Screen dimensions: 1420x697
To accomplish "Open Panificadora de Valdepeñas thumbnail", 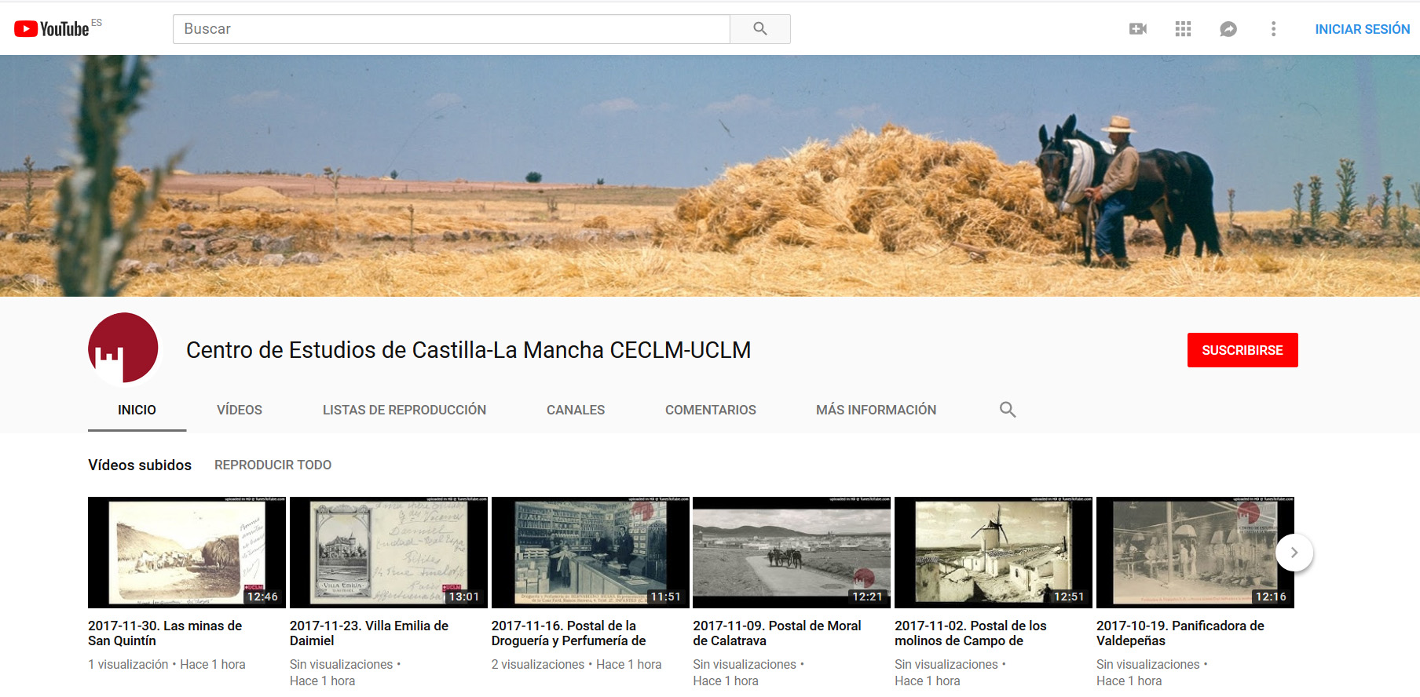I will point(1195,553).
